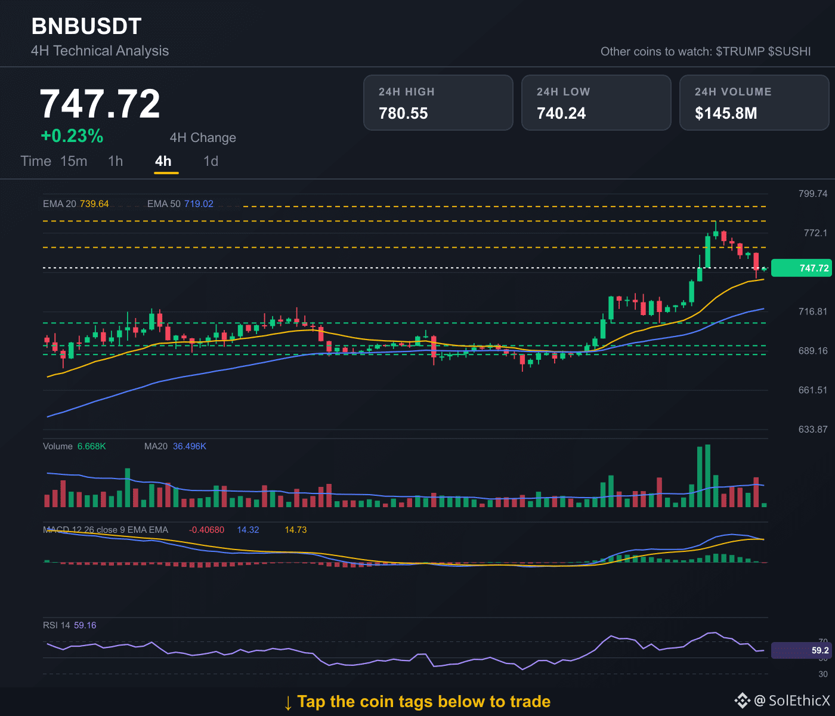Click the RSI 59.2 value label
This screenshot has height=716, width=835.
point(801,650)
